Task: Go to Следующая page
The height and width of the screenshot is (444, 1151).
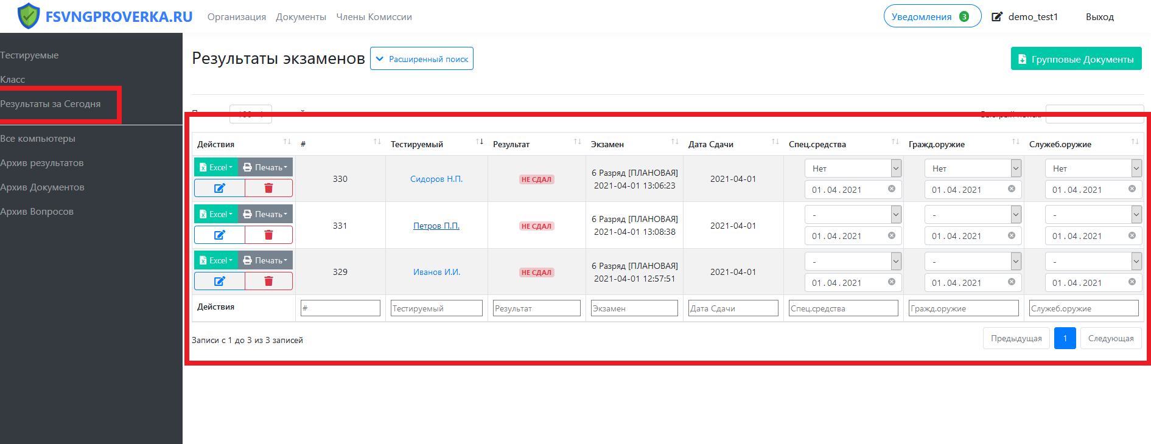Action: 1110,338
